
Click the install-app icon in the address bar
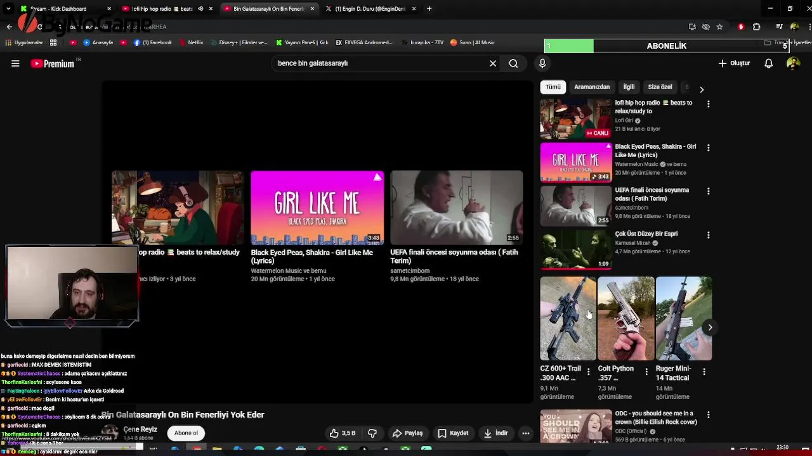click(692, 27)
